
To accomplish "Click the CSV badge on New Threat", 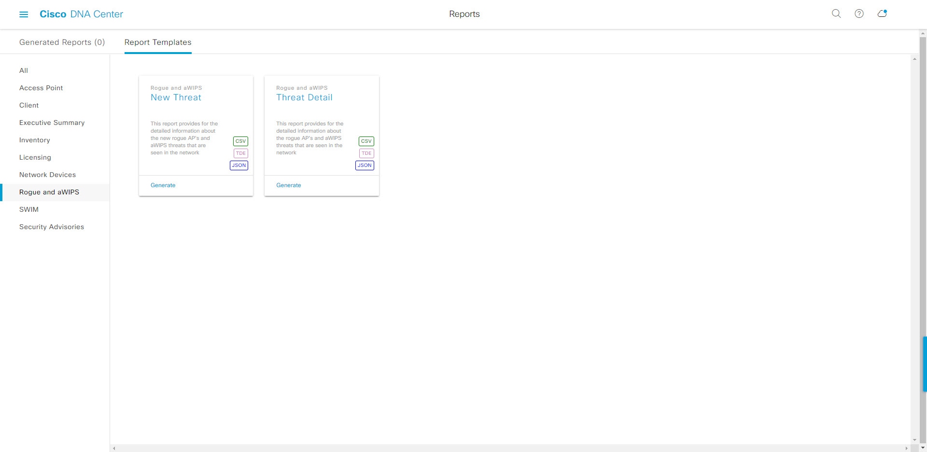I will 240,141.
